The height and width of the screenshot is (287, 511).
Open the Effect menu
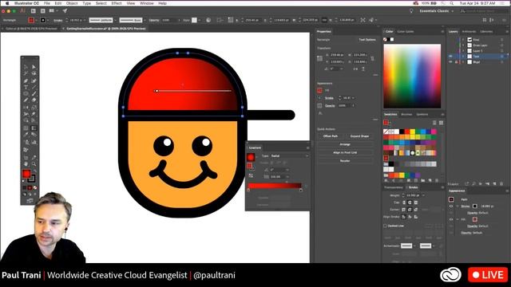(x=117, y=3)
